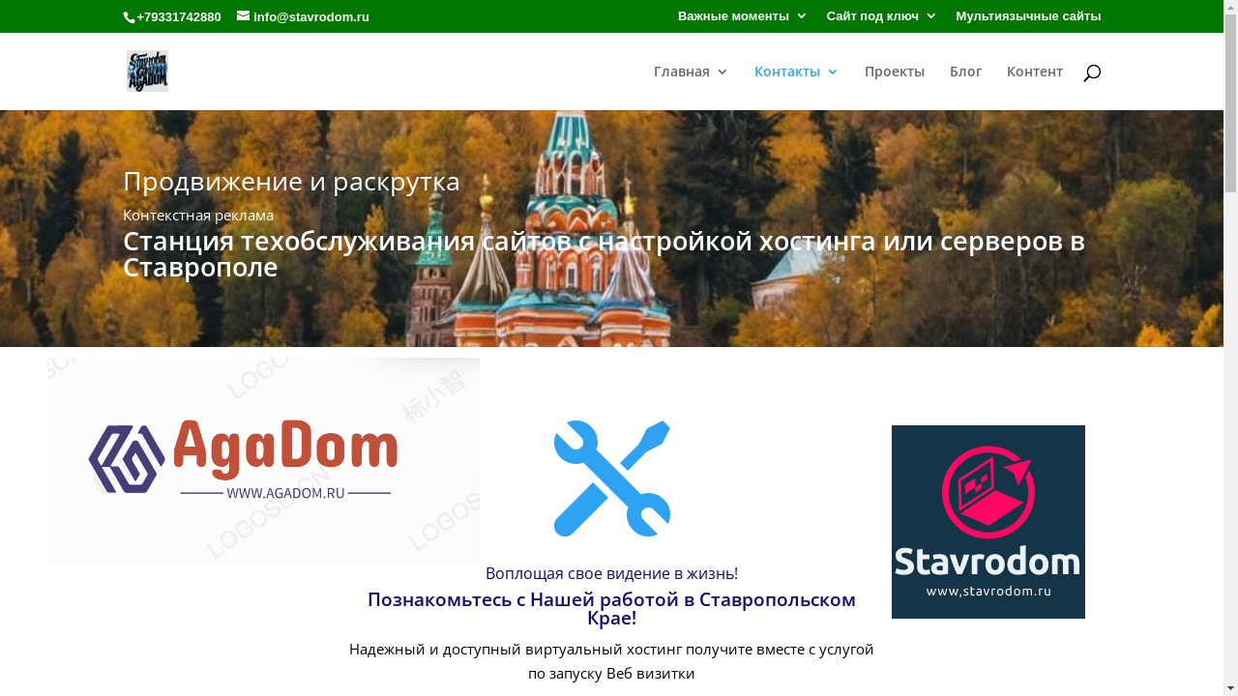Image resolution: width=1238 pixels, height=696 pixels.
Task: Expand the Главная menu chevron
Action: 722,72
